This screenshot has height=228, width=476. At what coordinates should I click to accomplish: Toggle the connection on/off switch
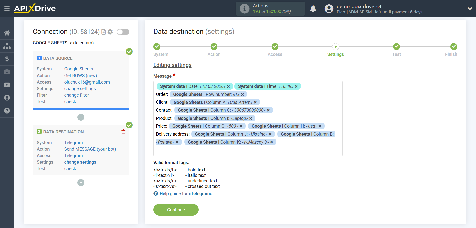(123, 32)
